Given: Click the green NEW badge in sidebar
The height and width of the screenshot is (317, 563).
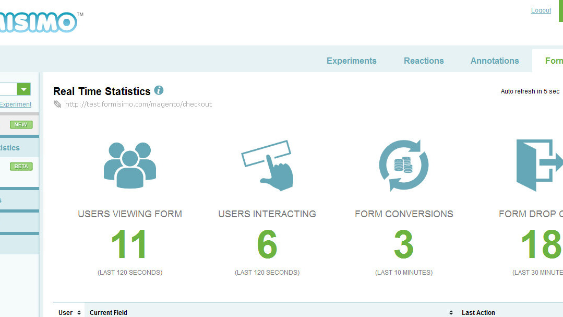Looking at the screenshot, I should [21, 125].
